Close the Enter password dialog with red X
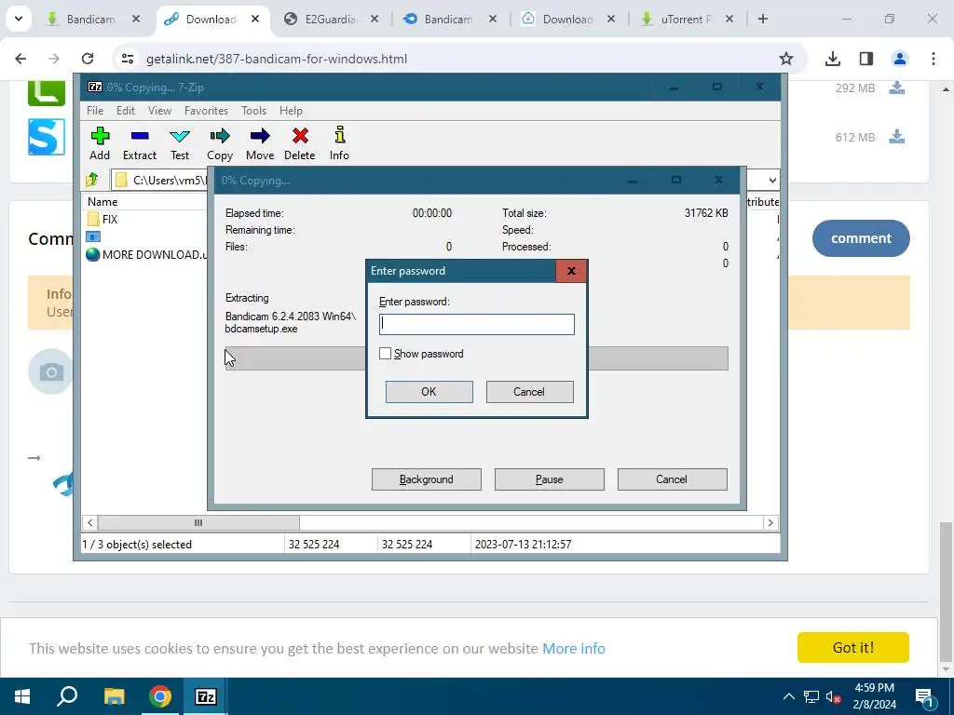The height and width of the screenshot is (715, 954). [571, 271]
